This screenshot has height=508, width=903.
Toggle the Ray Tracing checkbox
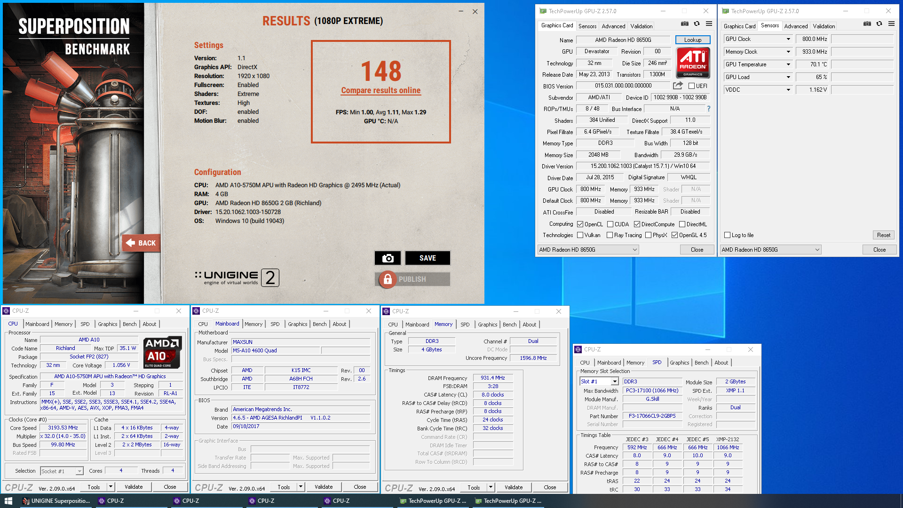610,235
